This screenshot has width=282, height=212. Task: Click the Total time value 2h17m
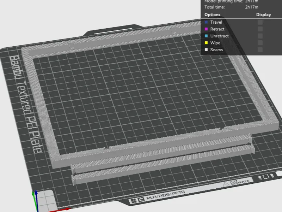[x=252, y=7]
